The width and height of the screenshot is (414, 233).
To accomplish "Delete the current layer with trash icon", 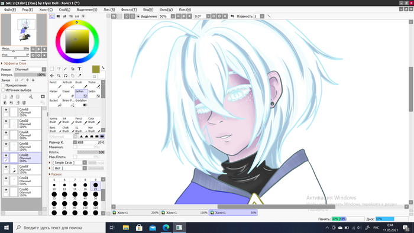I will pos(24,102).
